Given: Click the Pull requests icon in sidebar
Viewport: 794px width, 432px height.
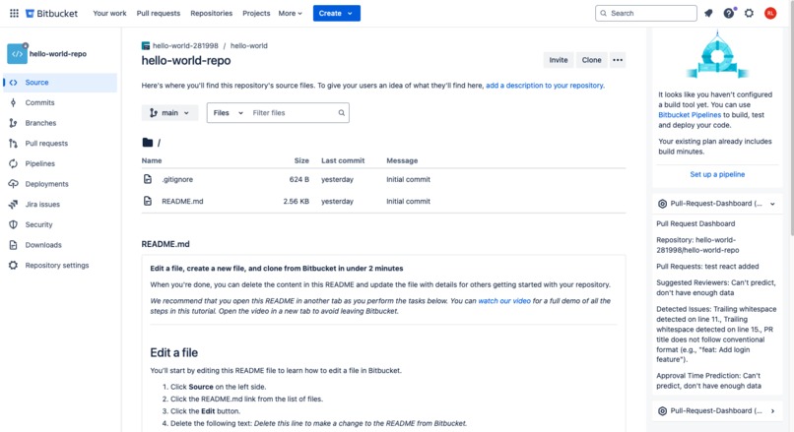Looking at the screenshot, I should [13, 143].
